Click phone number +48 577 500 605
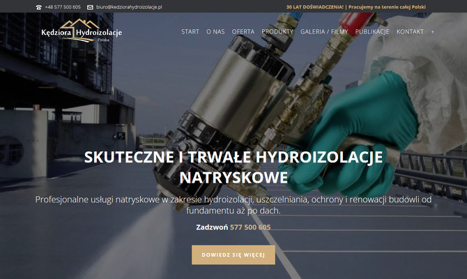467x279 pixels. (x=63, y=7)
